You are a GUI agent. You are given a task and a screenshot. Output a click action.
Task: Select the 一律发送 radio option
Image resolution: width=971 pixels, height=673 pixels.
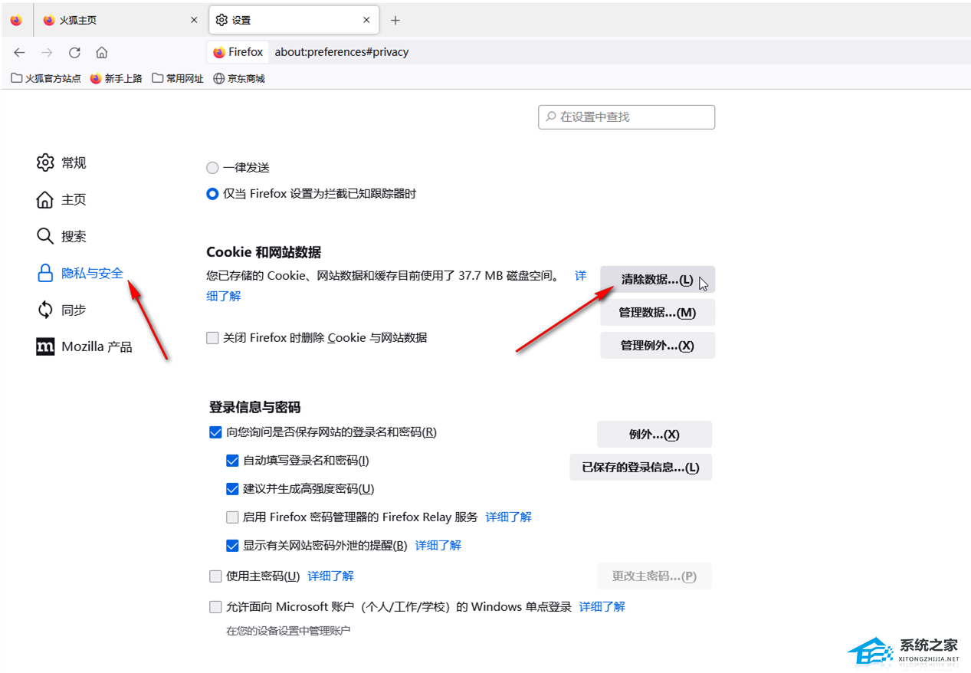coord(212,168)
